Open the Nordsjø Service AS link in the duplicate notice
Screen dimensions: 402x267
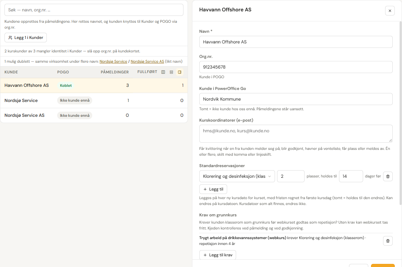[x=147, y=61]
